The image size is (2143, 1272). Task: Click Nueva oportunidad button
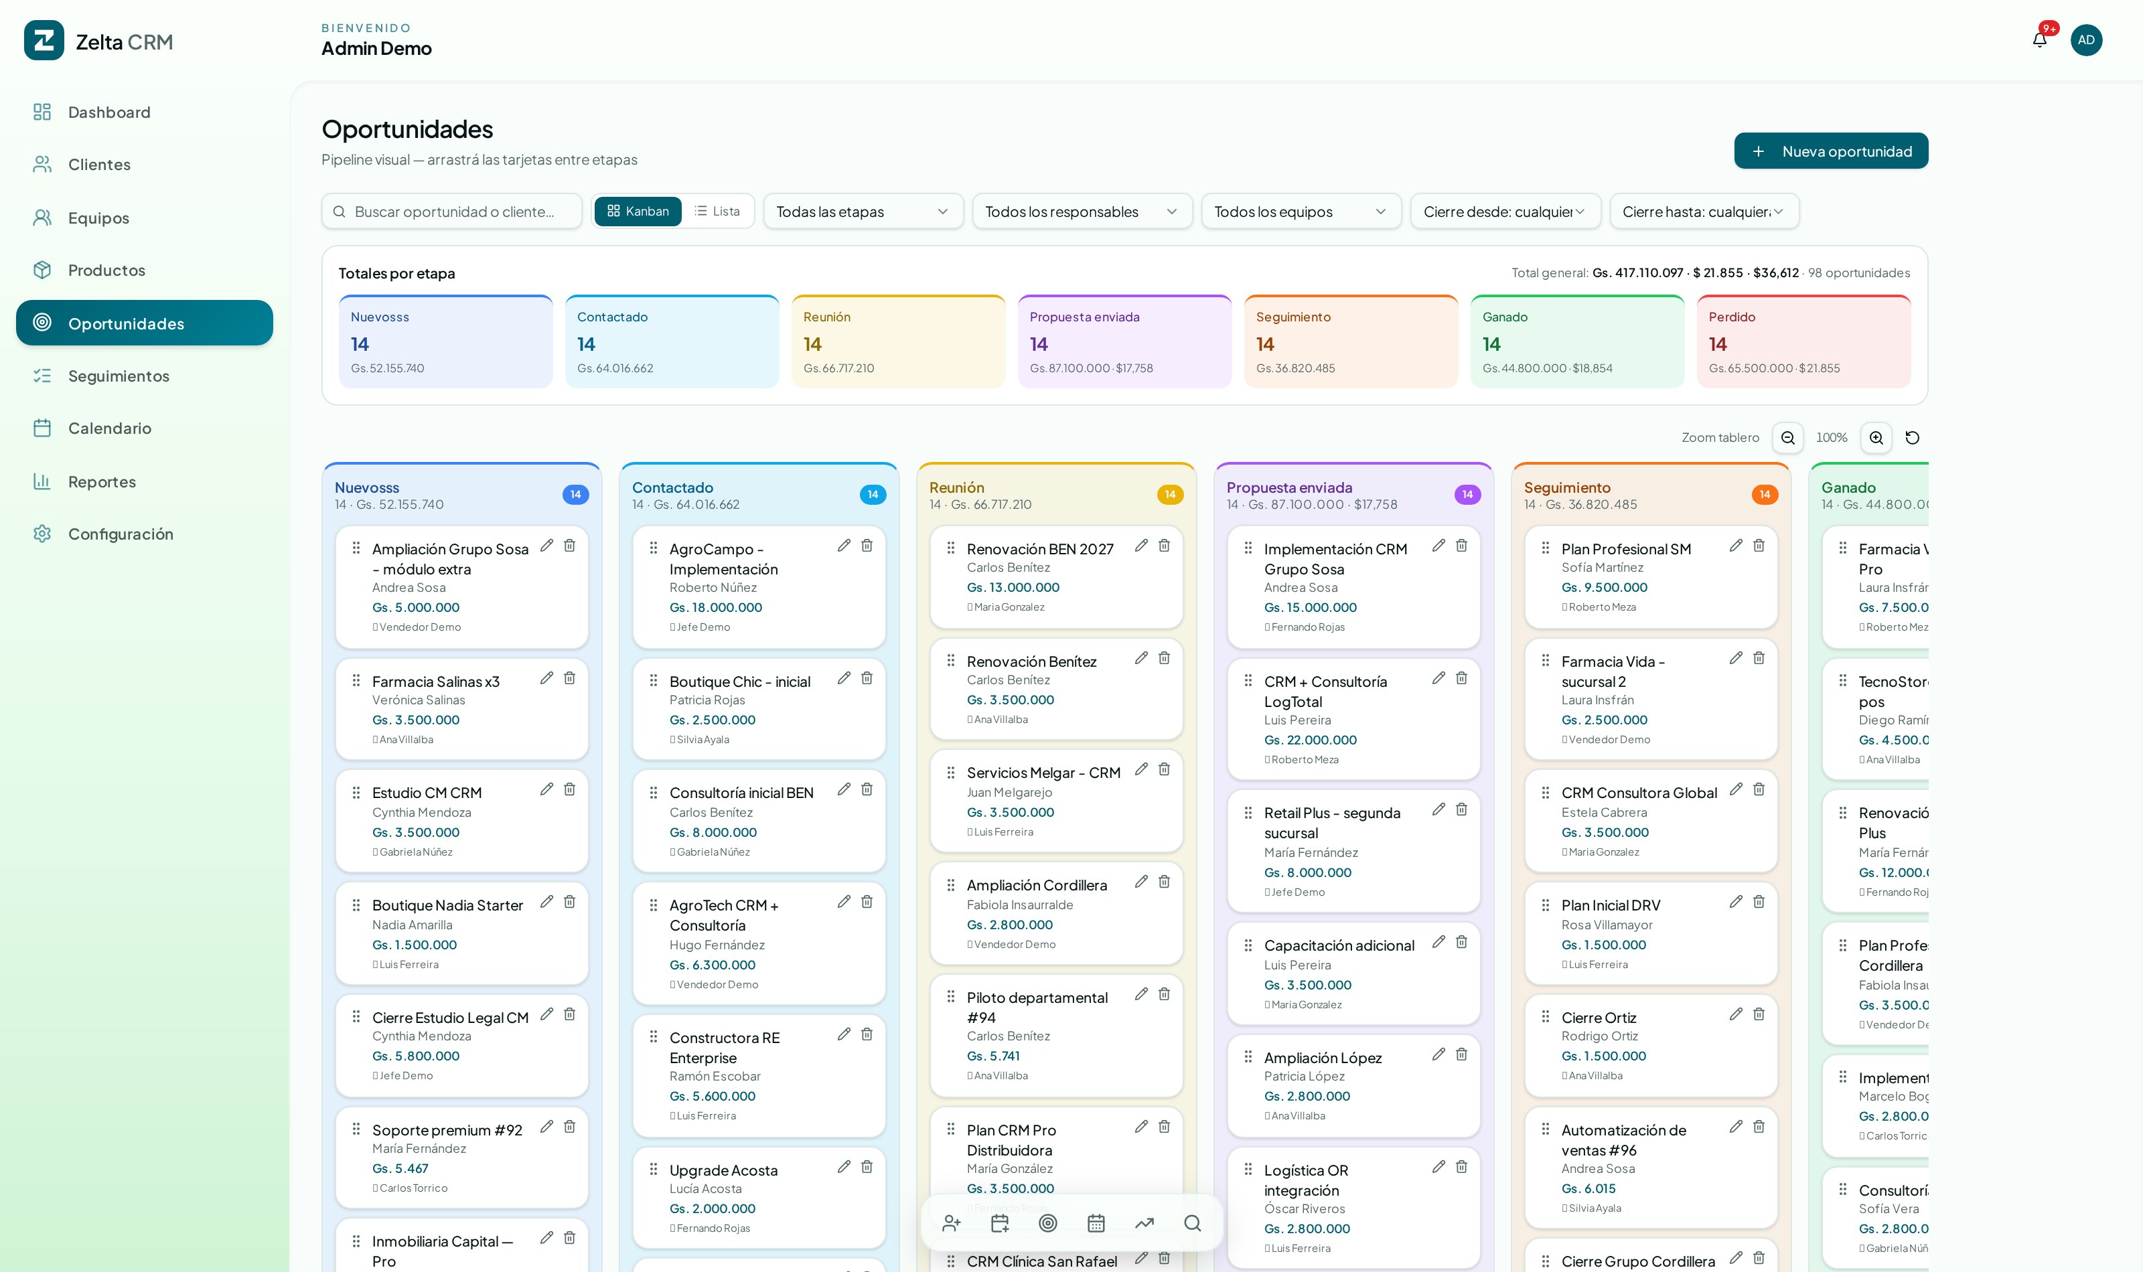1831,151
